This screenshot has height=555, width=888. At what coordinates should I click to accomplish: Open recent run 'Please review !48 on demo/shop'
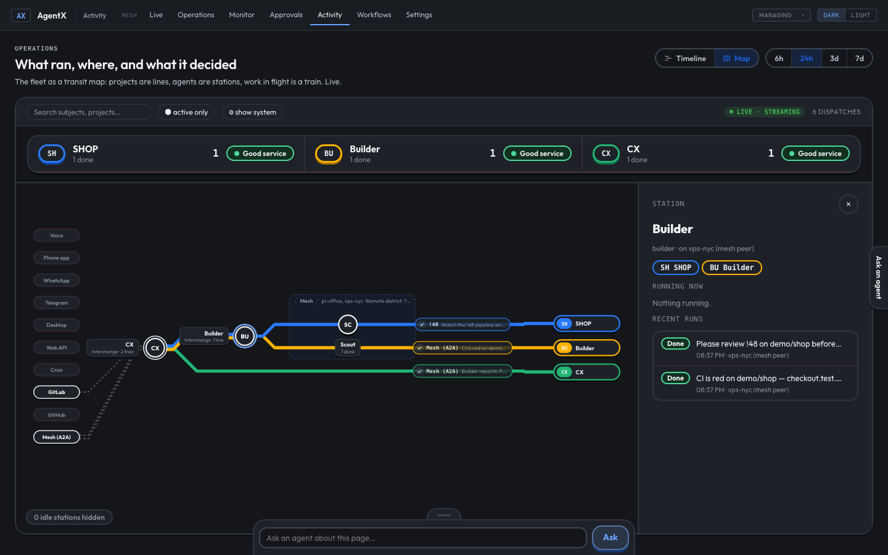755,349
